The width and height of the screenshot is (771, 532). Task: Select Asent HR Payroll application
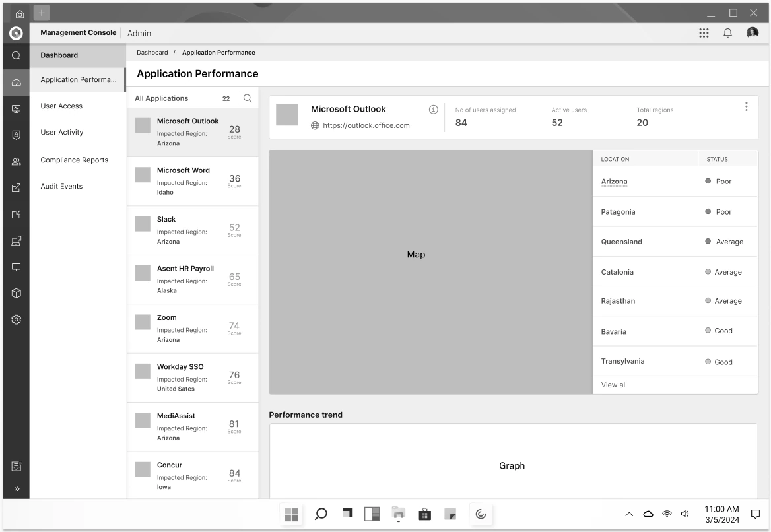click(x=192, y=279)
